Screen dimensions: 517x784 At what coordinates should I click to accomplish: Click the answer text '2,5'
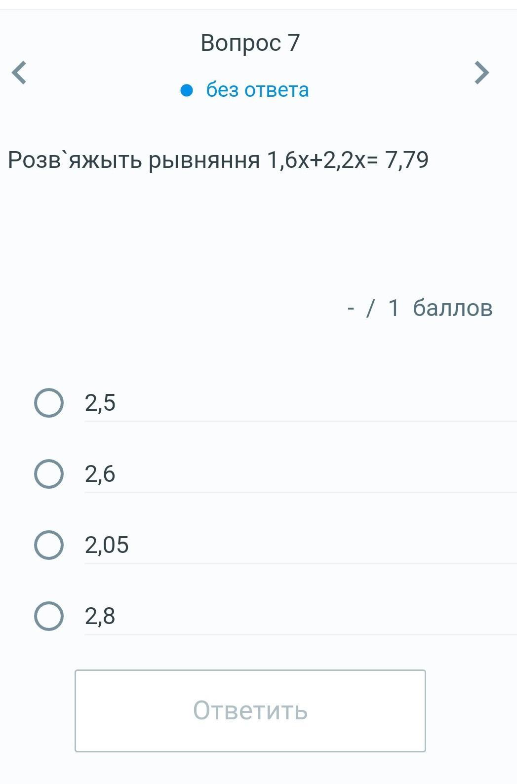[100, 403]
